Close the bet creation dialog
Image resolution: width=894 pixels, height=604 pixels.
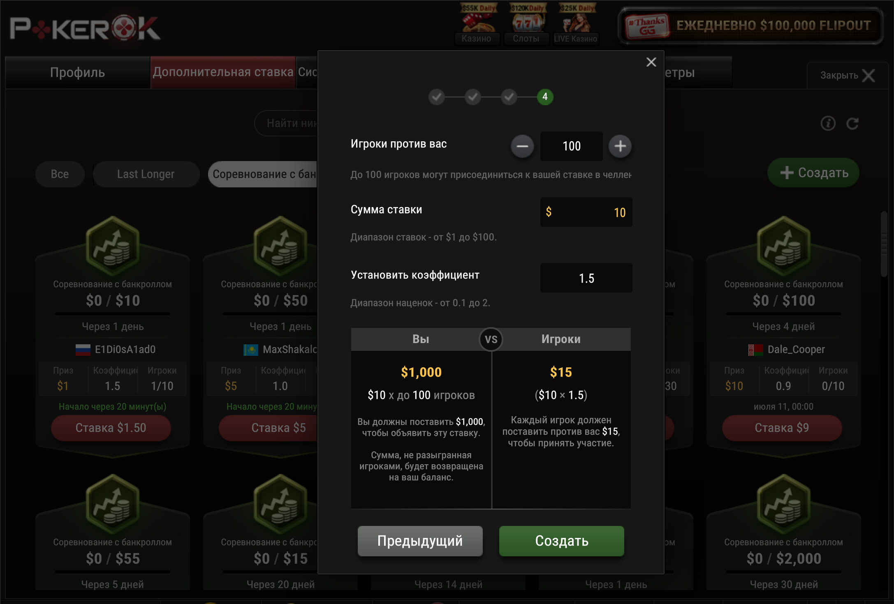(651, 62)
